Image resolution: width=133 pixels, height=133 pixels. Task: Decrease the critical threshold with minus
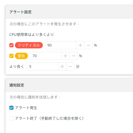89,45
